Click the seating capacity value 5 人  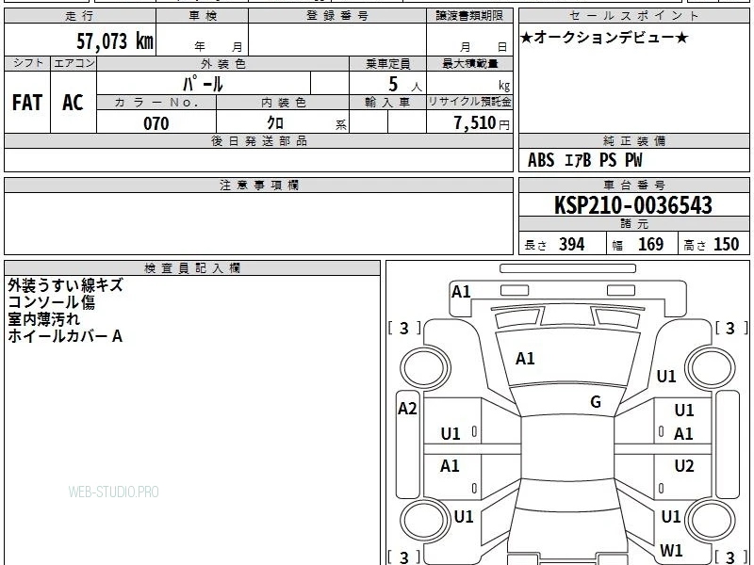[x=404, y=85]
